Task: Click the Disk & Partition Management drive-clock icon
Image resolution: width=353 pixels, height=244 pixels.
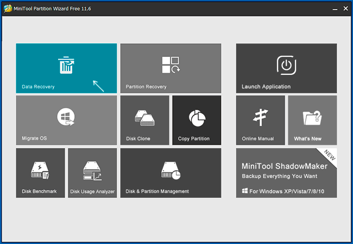Action: pyautogui.click(x=171, y=171)
